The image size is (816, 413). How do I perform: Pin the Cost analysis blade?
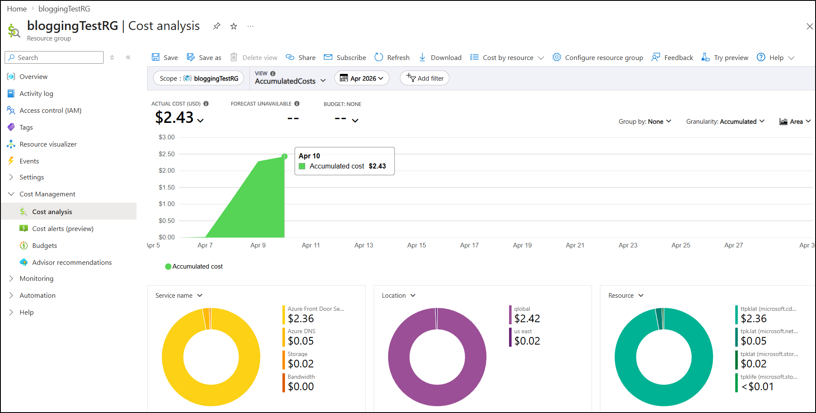coord(216,26)
